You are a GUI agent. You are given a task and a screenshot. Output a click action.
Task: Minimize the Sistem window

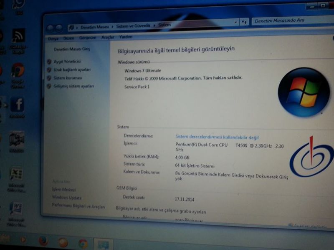tap(311, 6)
